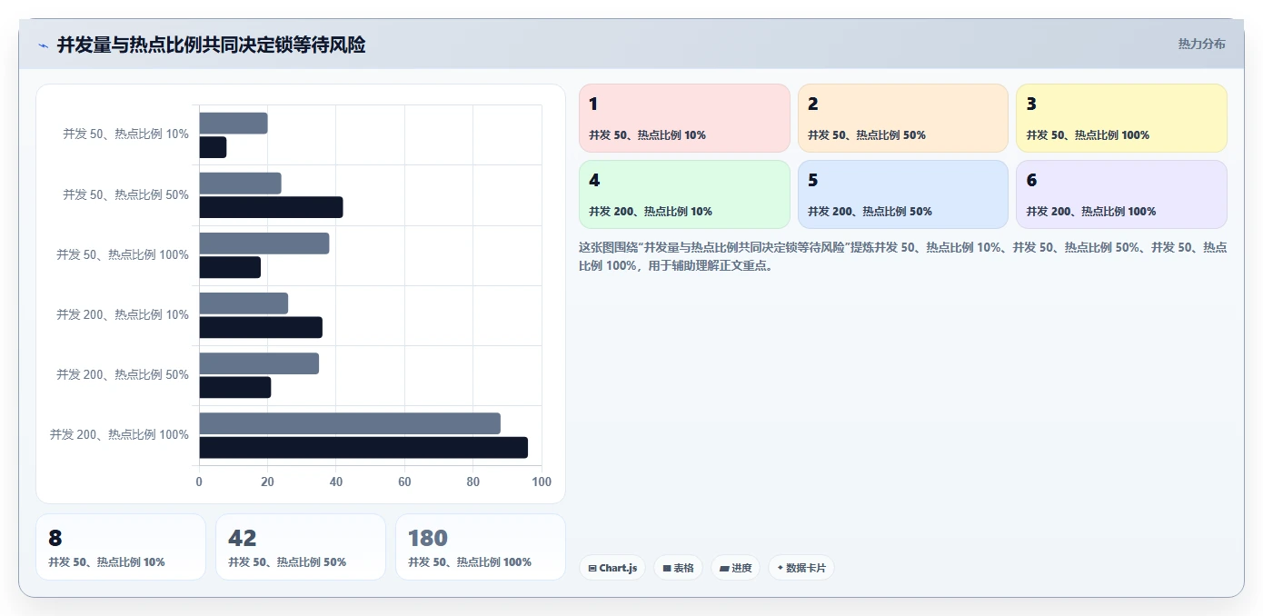1263x616 pixels.
Task: Click chart axis label 并发 200、热点比例 100%
Action: [119, 434]
